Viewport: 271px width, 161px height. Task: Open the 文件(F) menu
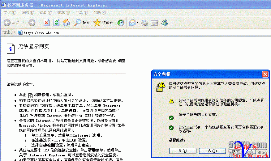coord(10,13)
